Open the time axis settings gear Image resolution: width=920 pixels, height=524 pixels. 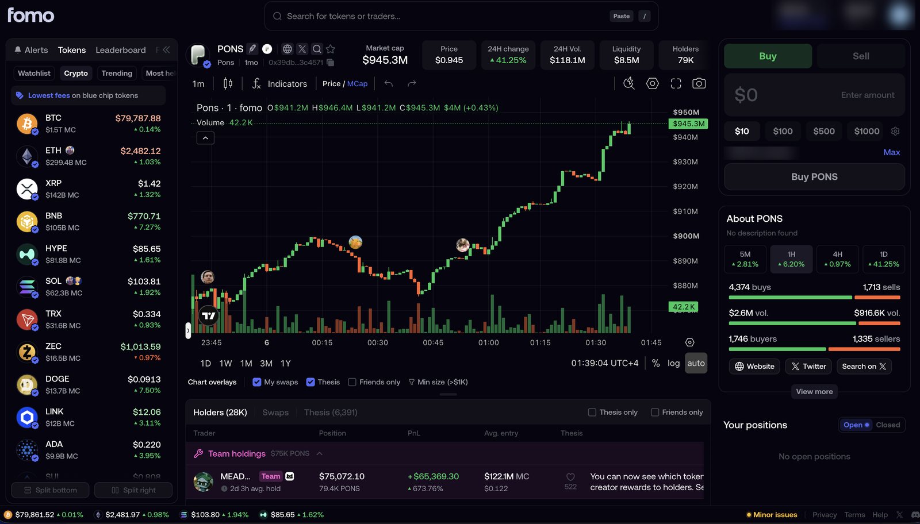(x=690, y=342)
